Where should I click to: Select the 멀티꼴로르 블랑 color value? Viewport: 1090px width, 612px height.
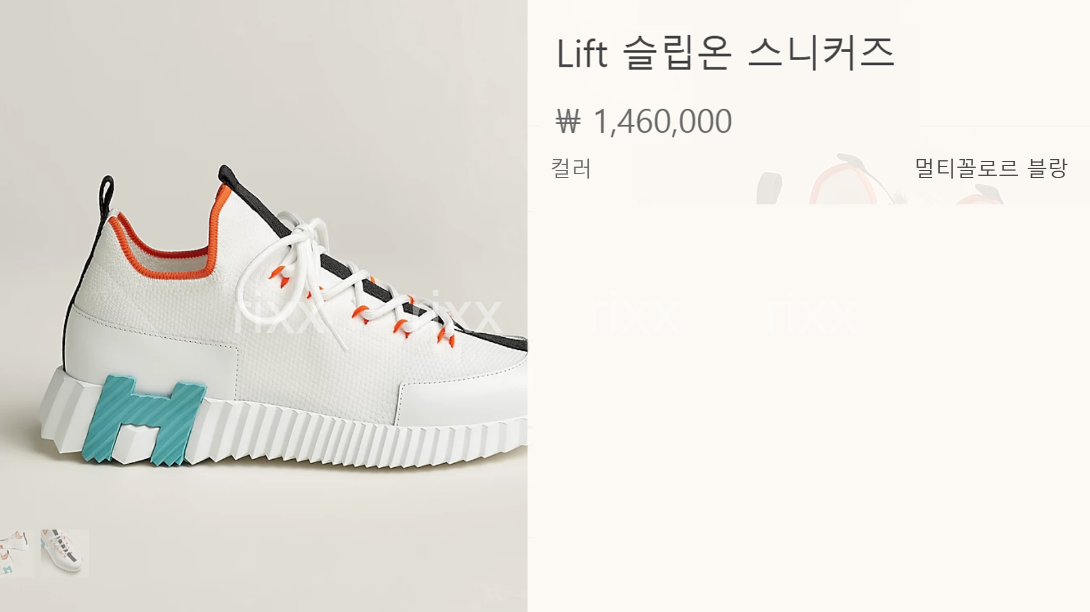click(991, 168)
